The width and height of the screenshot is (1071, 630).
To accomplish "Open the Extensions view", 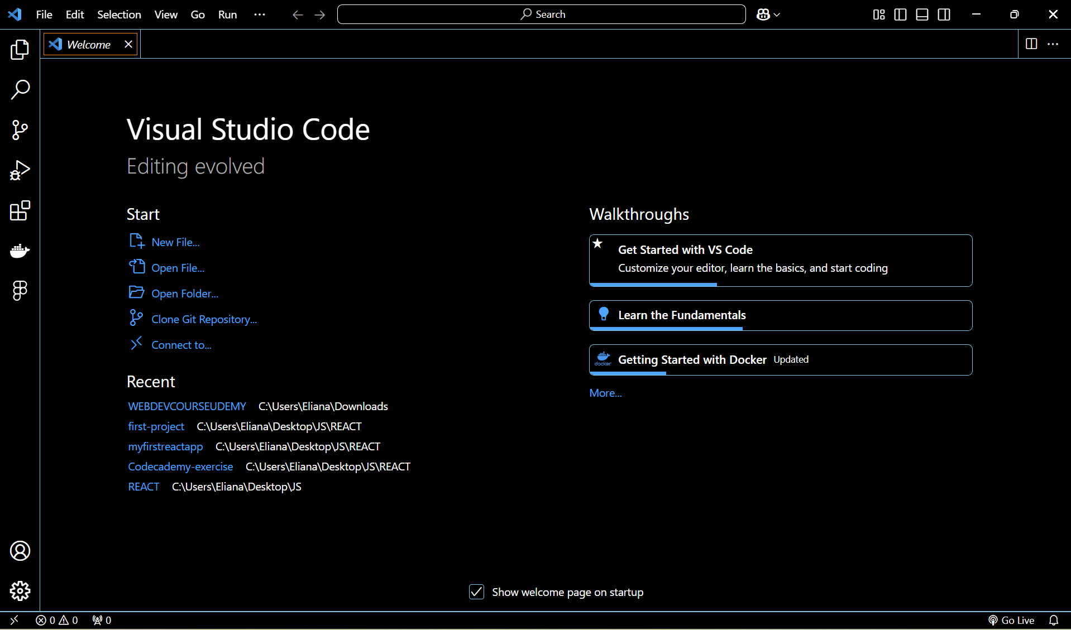I will pos(20,210).
